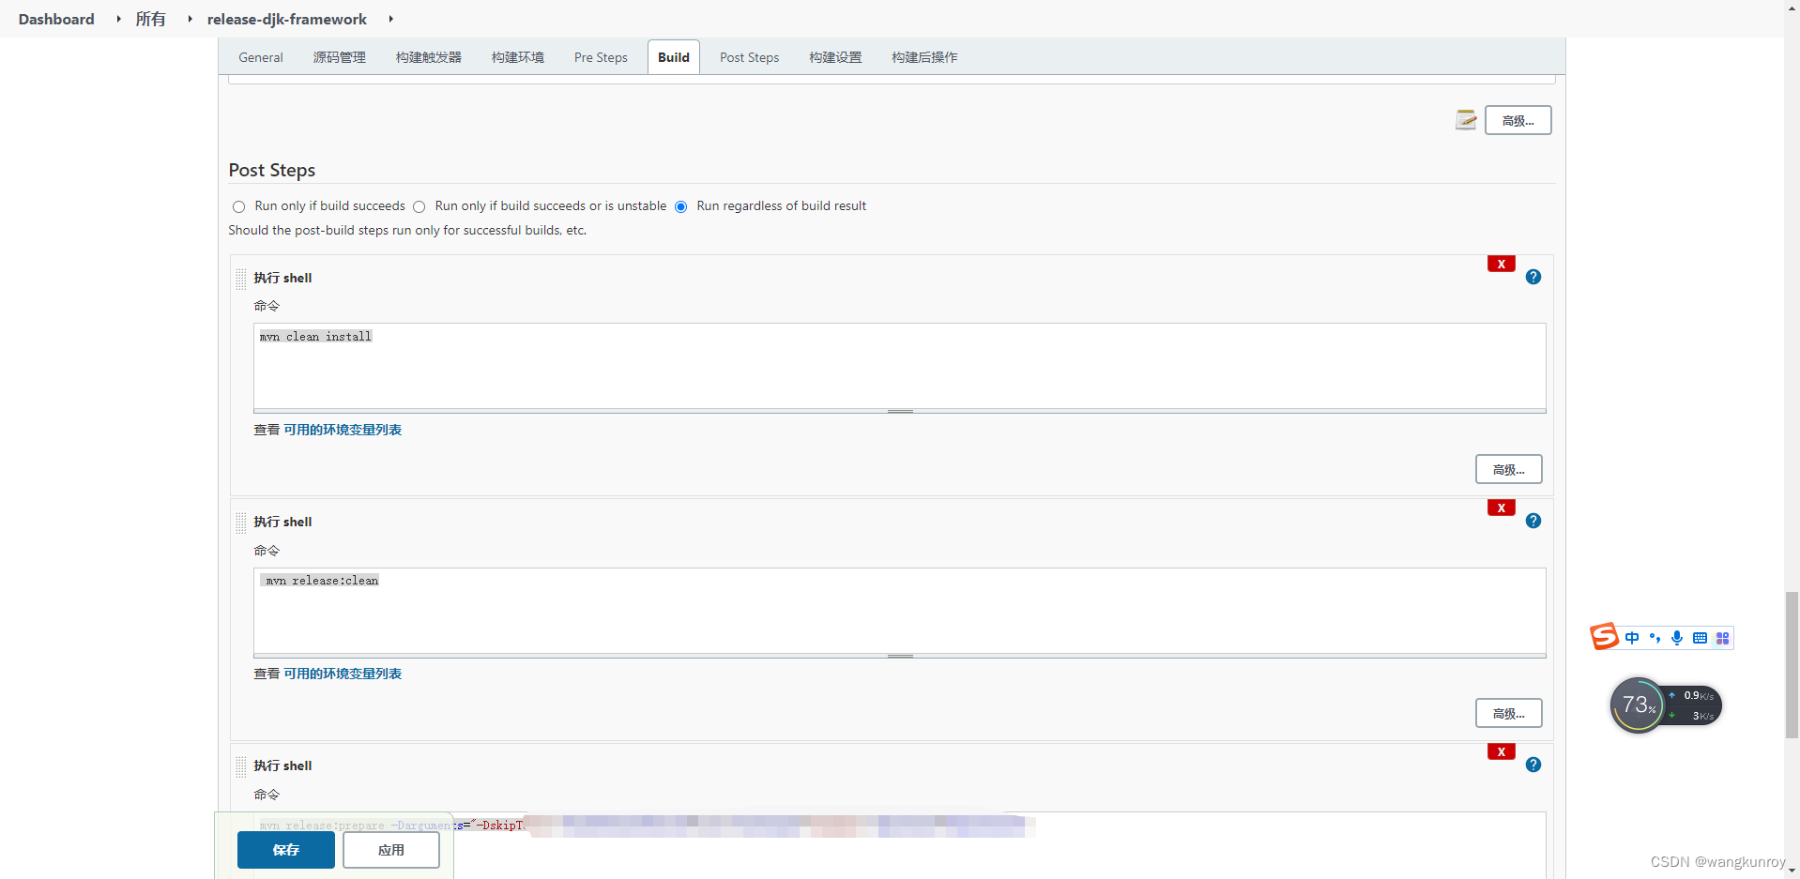Toggle punctuation mode in Sogou IME bar

(1655, 638)
